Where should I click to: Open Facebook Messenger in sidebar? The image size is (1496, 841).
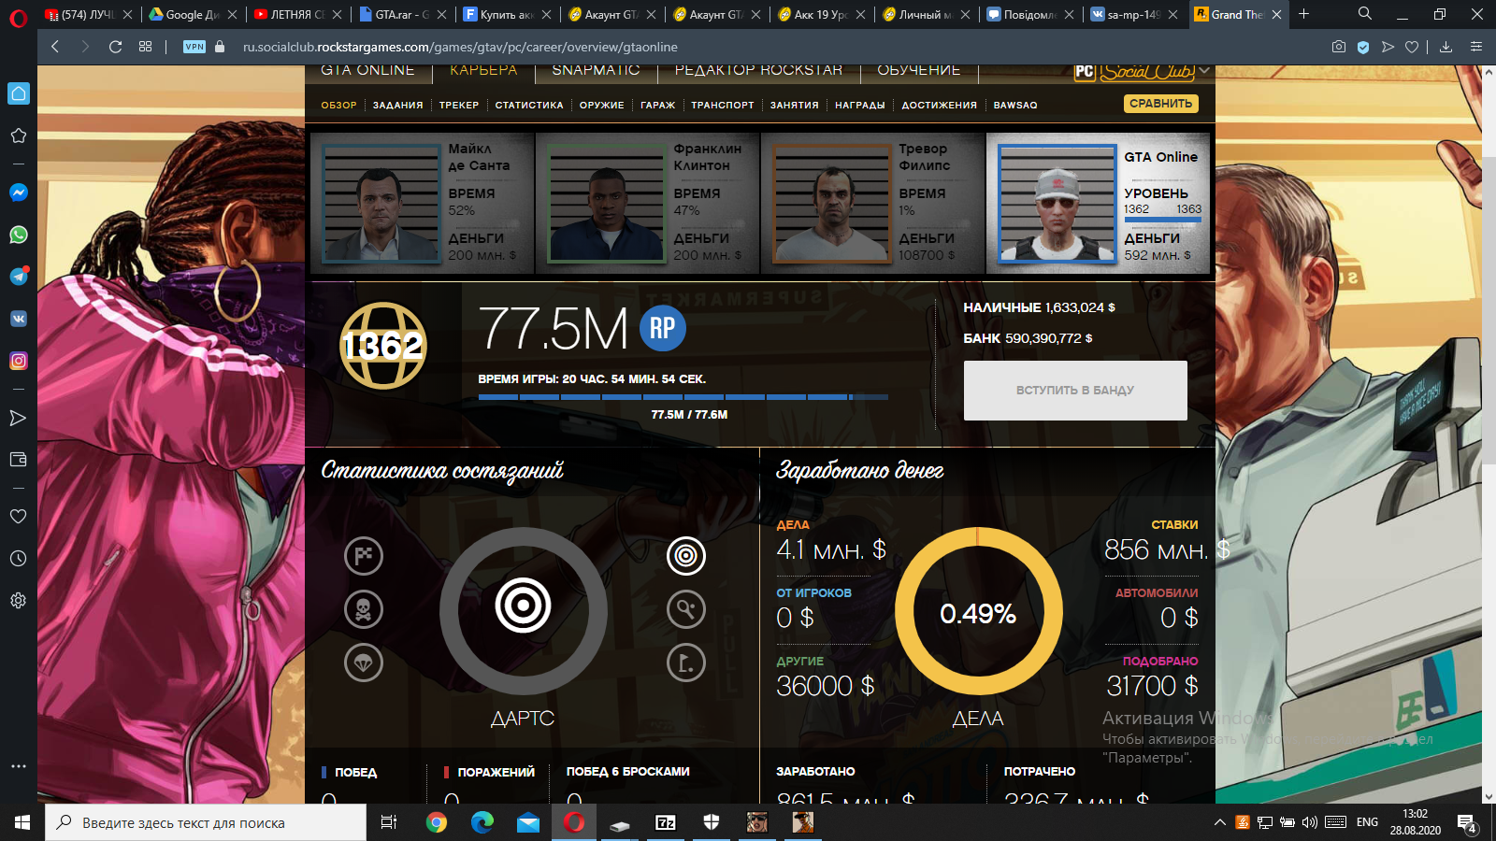point(19,192)
